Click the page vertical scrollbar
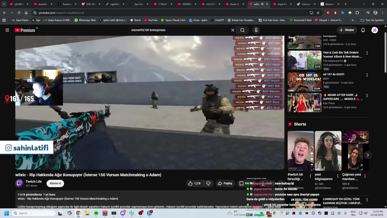 click(x=385, y=51)
